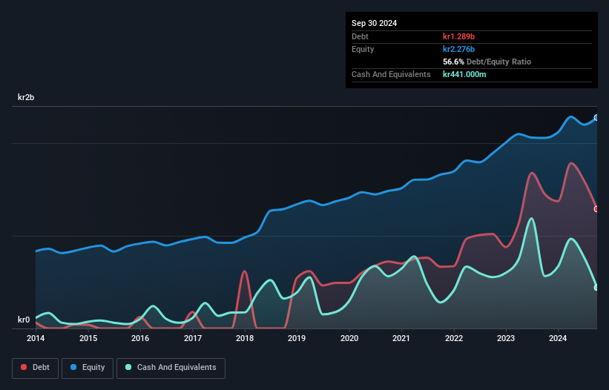Click the red Debt legend dot
The width and height of the screenshot is (609, 390).
pyautogui.click(x=24, y=367)
